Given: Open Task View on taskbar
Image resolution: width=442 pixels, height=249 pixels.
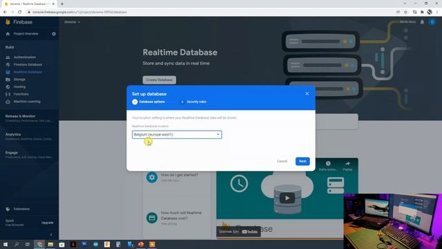Looking at the screenshot, I should coord(28,244).
